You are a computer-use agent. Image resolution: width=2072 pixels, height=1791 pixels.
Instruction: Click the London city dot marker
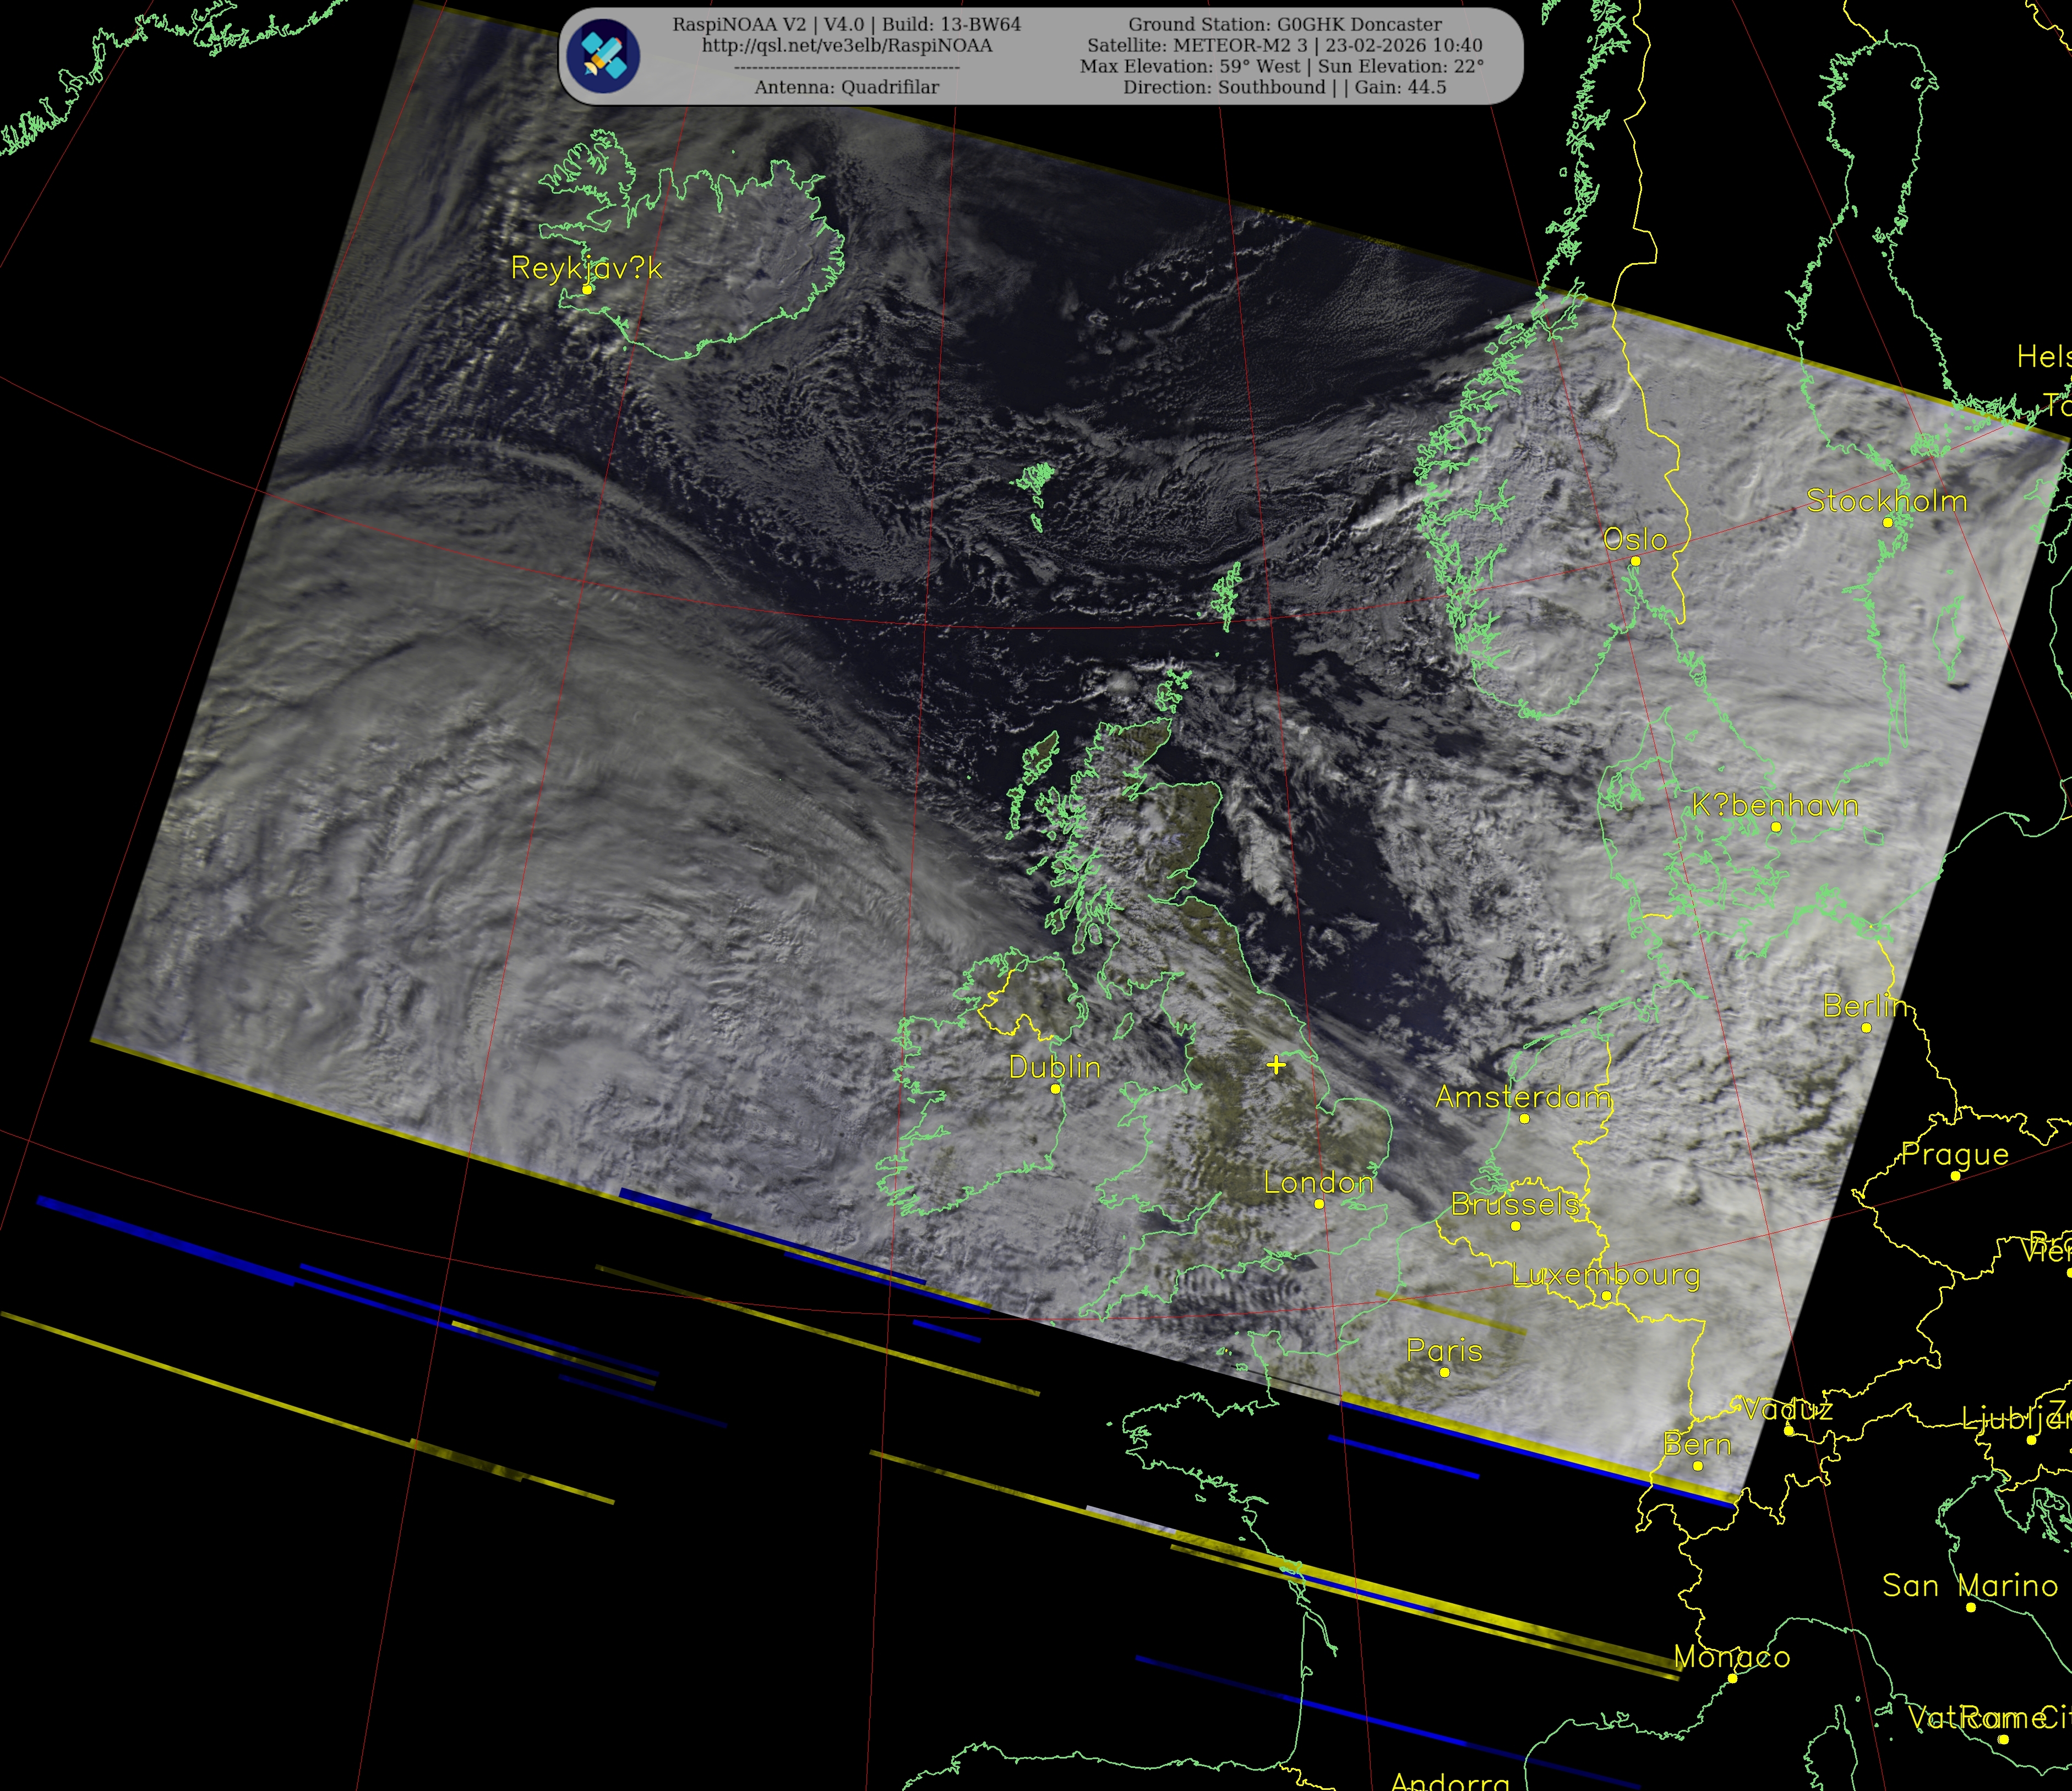click(1319, 1204)
